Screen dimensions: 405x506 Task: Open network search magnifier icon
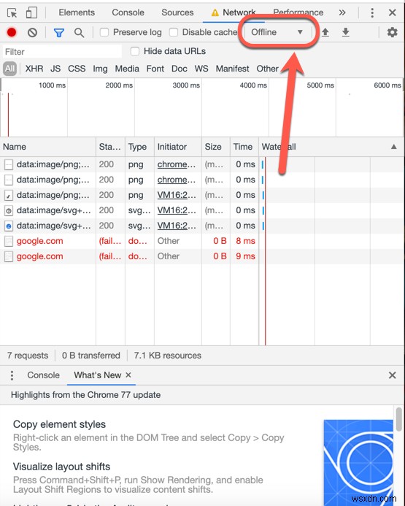pos(79,33)
